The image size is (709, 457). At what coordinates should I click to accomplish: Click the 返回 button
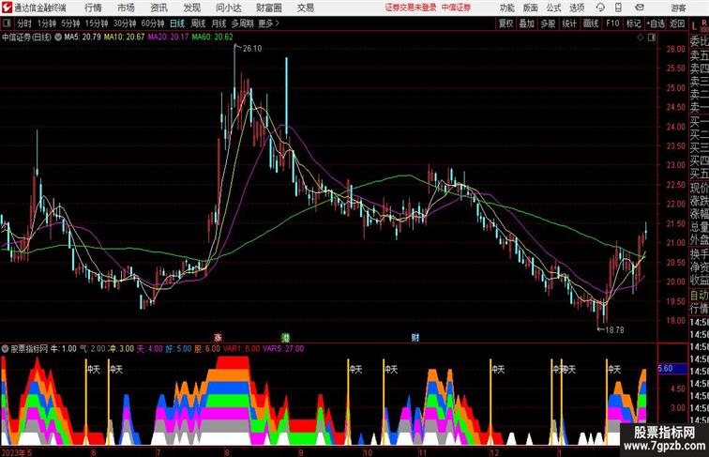tap(677, 23)
